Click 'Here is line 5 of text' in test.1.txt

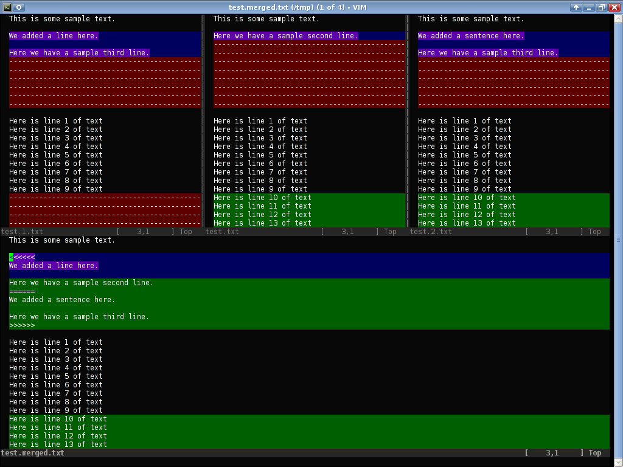tap(55, 155)
